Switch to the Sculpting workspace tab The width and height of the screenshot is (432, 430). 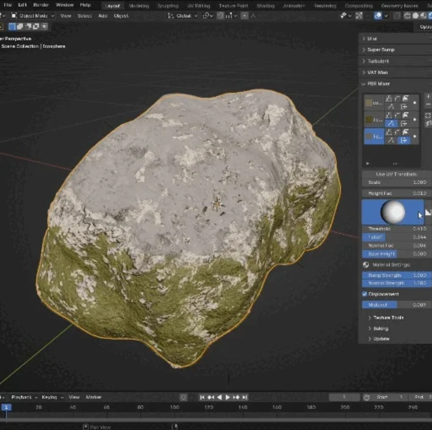[167, 6]
